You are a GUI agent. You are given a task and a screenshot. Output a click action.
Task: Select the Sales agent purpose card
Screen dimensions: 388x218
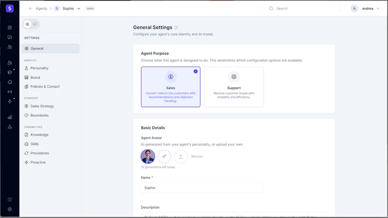click(171, 87)
